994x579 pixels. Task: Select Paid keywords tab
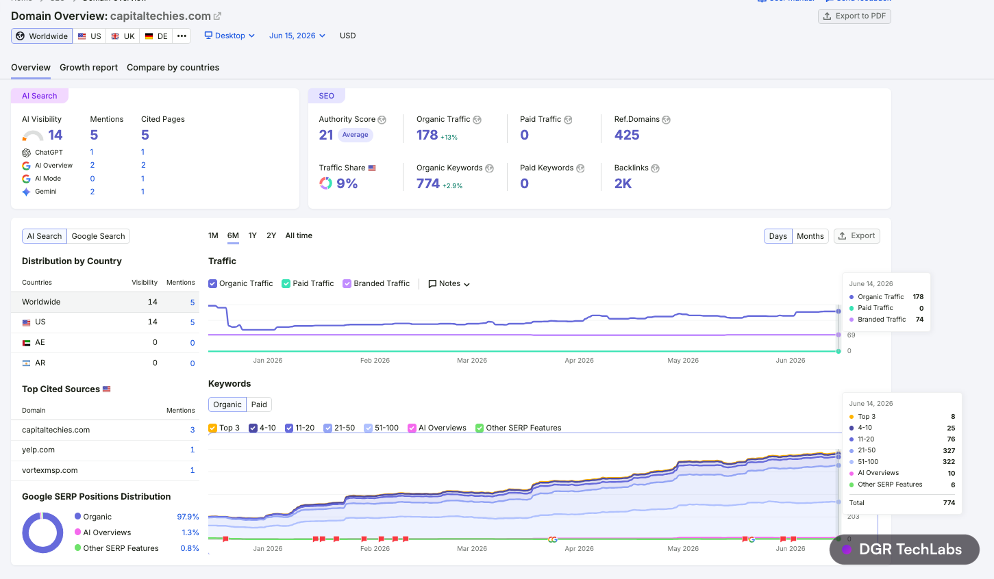[259, 404]
